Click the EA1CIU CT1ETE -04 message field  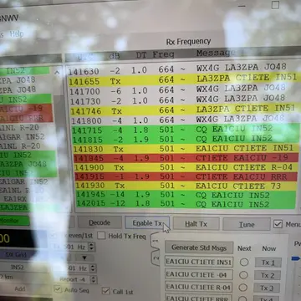pos(199,274)
